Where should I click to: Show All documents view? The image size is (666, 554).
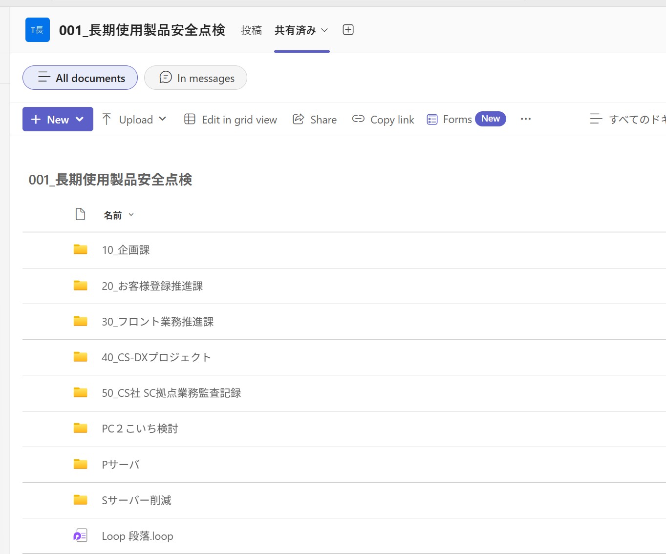coord(80,78)
